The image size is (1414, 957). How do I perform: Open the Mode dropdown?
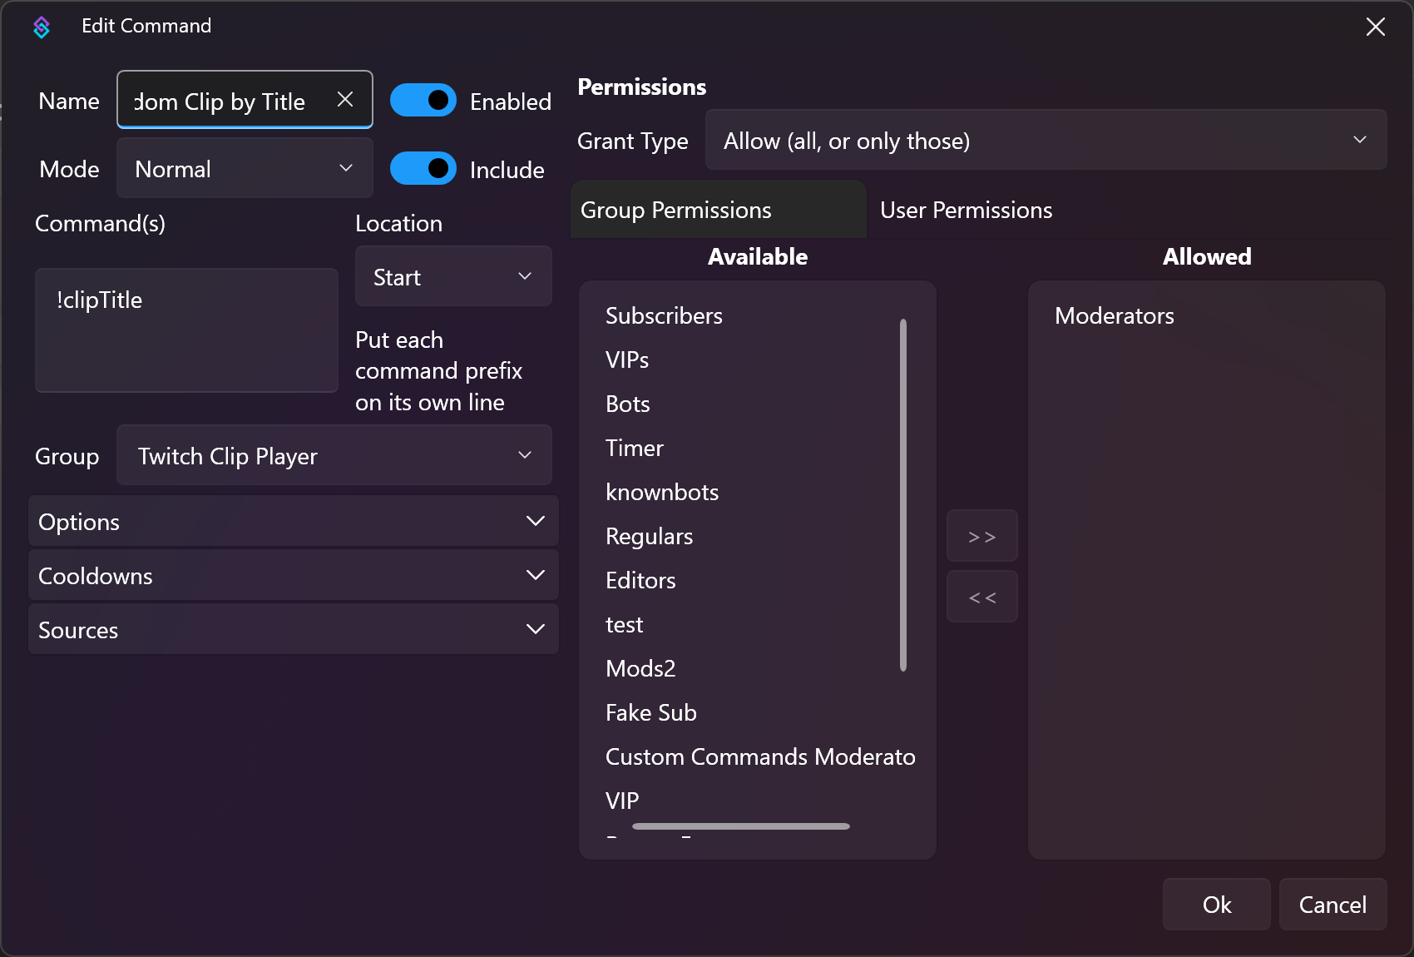[x=244, y=168]
